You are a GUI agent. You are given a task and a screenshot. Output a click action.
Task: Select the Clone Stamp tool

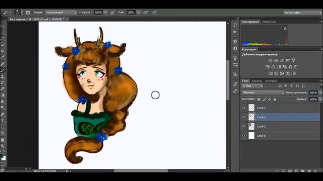[3, 76]
